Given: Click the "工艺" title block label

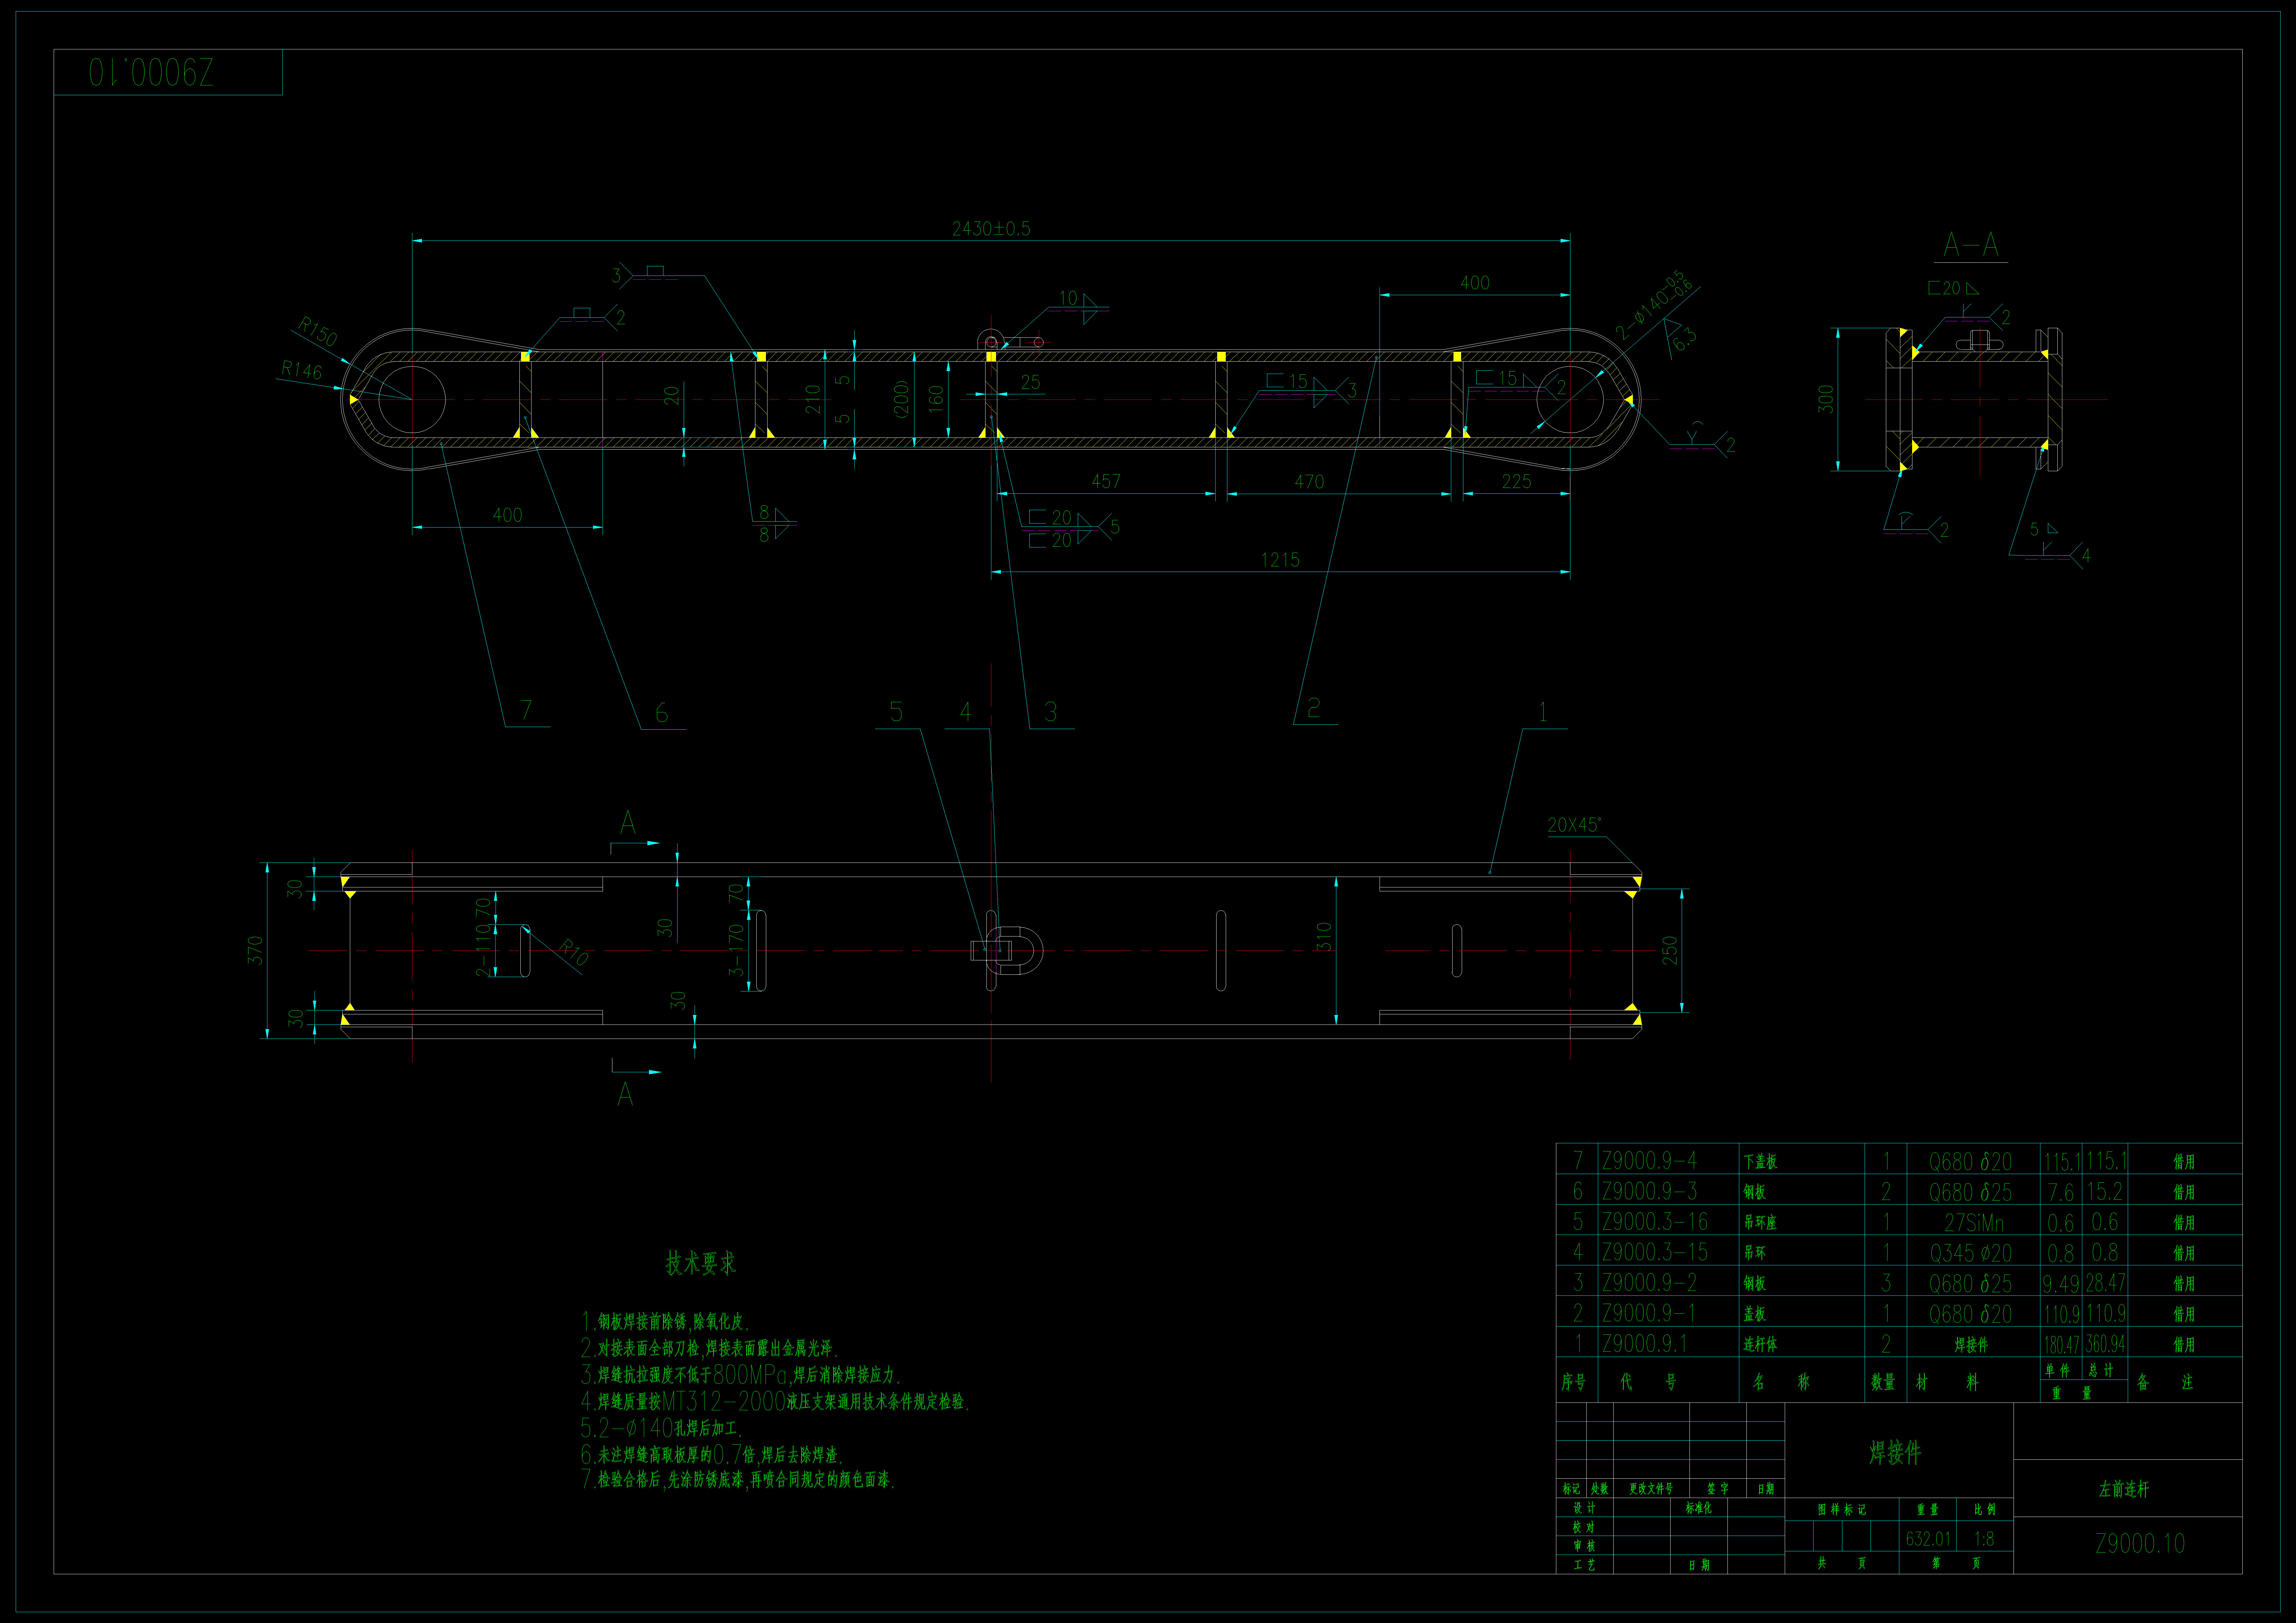Looking at the screenshot, I should click(1584, 1565).
